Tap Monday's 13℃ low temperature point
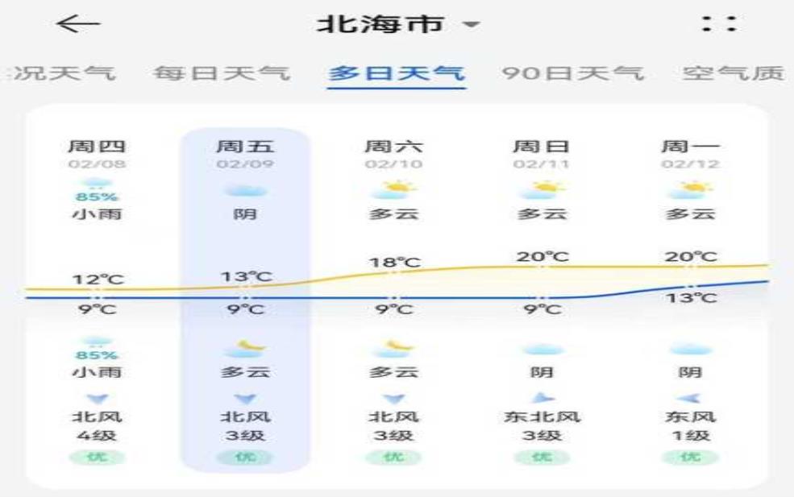Image resolution: width=794 pixels, height=497 pixels. point(690,287)
